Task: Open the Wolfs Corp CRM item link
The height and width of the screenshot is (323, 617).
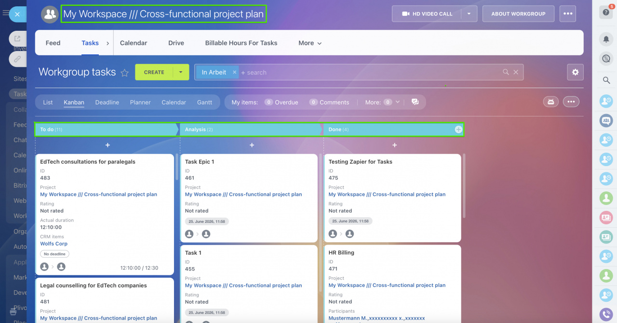Action: pyautogui.click(x=54, y=244)
